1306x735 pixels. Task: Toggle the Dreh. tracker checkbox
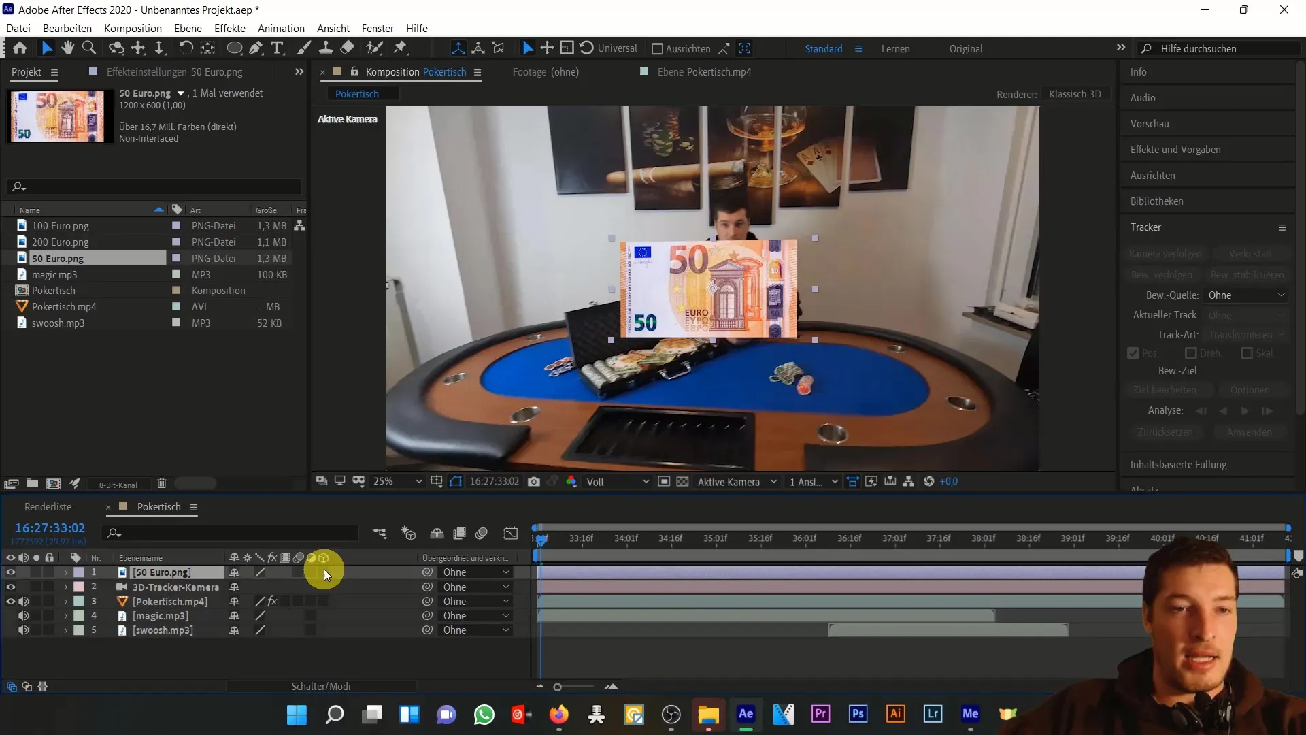[1190, 353]
